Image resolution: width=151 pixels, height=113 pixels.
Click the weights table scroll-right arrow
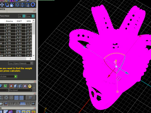(30, 59)
